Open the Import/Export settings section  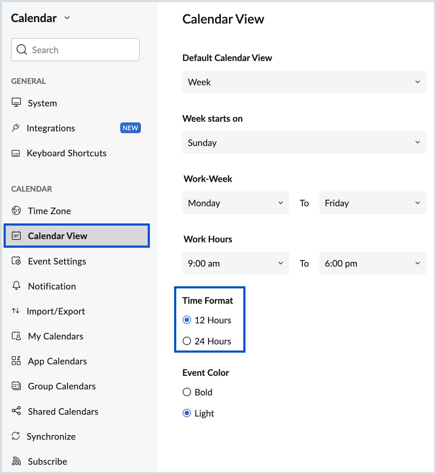pyautogui.click(x=56, y=311)
